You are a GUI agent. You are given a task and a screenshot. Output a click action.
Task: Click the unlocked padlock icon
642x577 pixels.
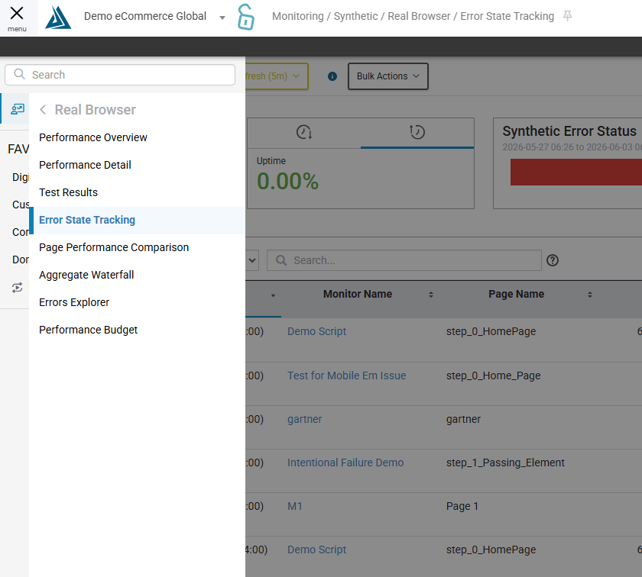coord(245,17)
